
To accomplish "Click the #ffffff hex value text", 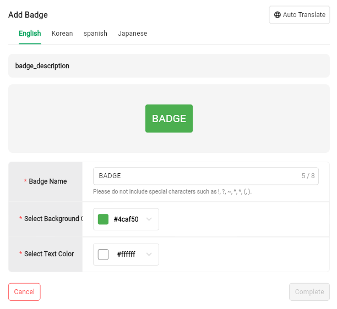I will [x=126, y=255].
